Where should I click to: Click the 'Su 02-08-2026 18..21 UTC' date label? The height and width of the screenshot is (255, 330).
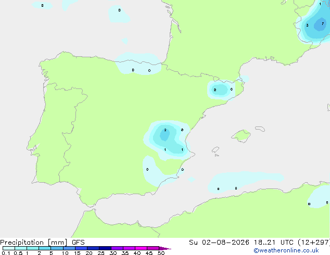coord(241,243)
